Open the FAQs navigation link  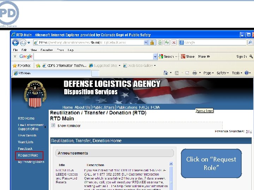pos(144,107)
